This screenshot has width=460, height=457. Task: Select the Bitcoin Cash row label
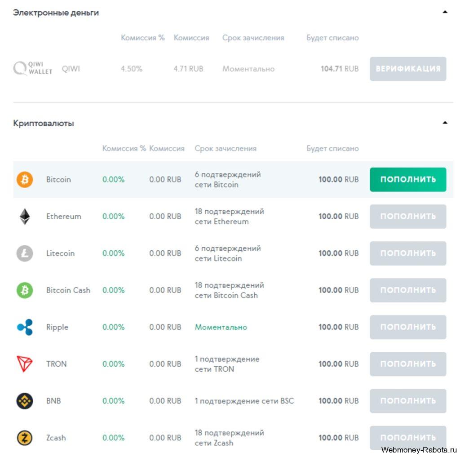(x=68, y=290)
